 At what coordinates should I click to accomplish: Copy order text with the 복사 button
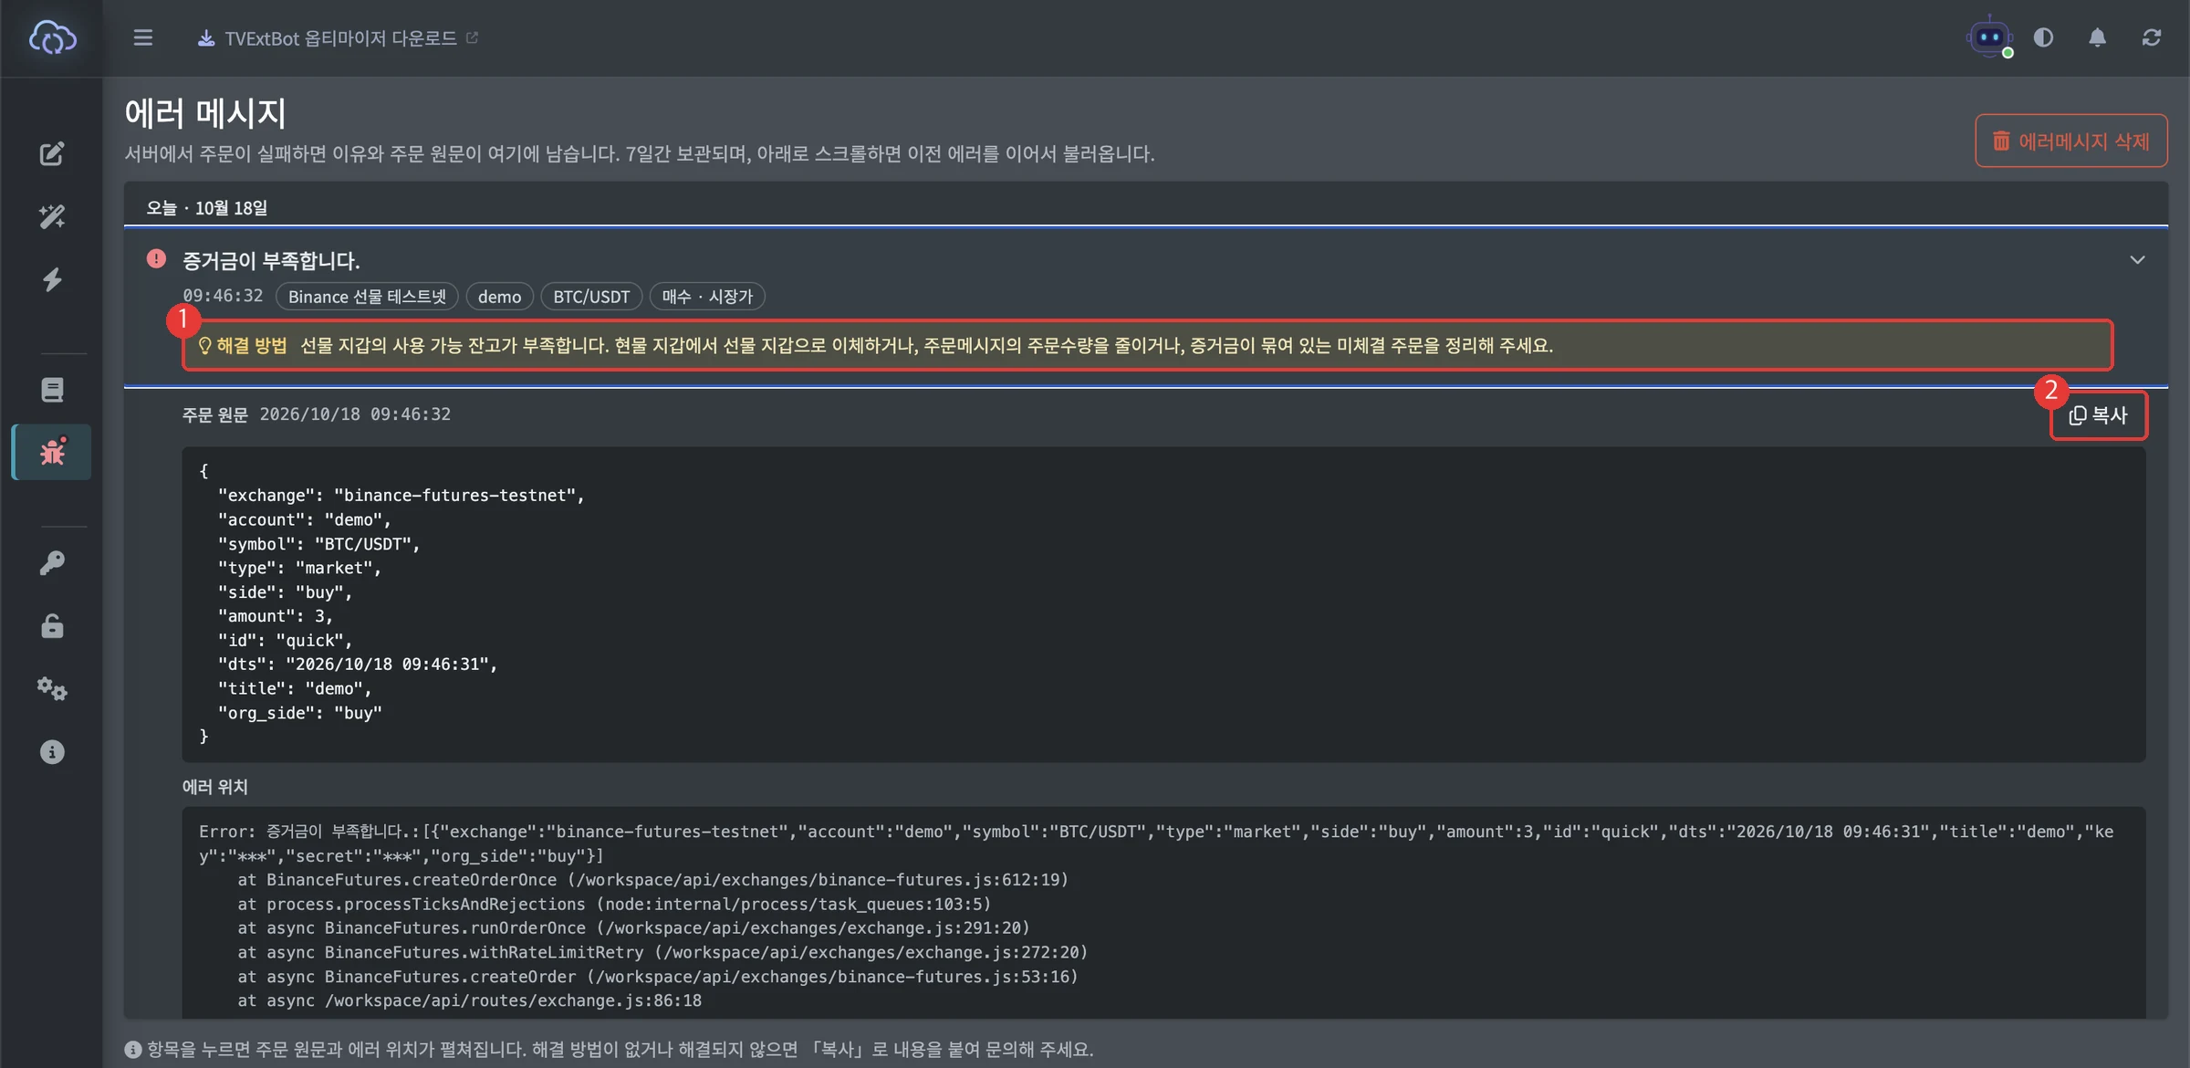coord(2099,415)
